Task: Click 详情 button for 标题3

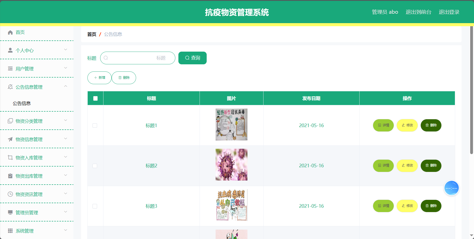Action: 384,206
